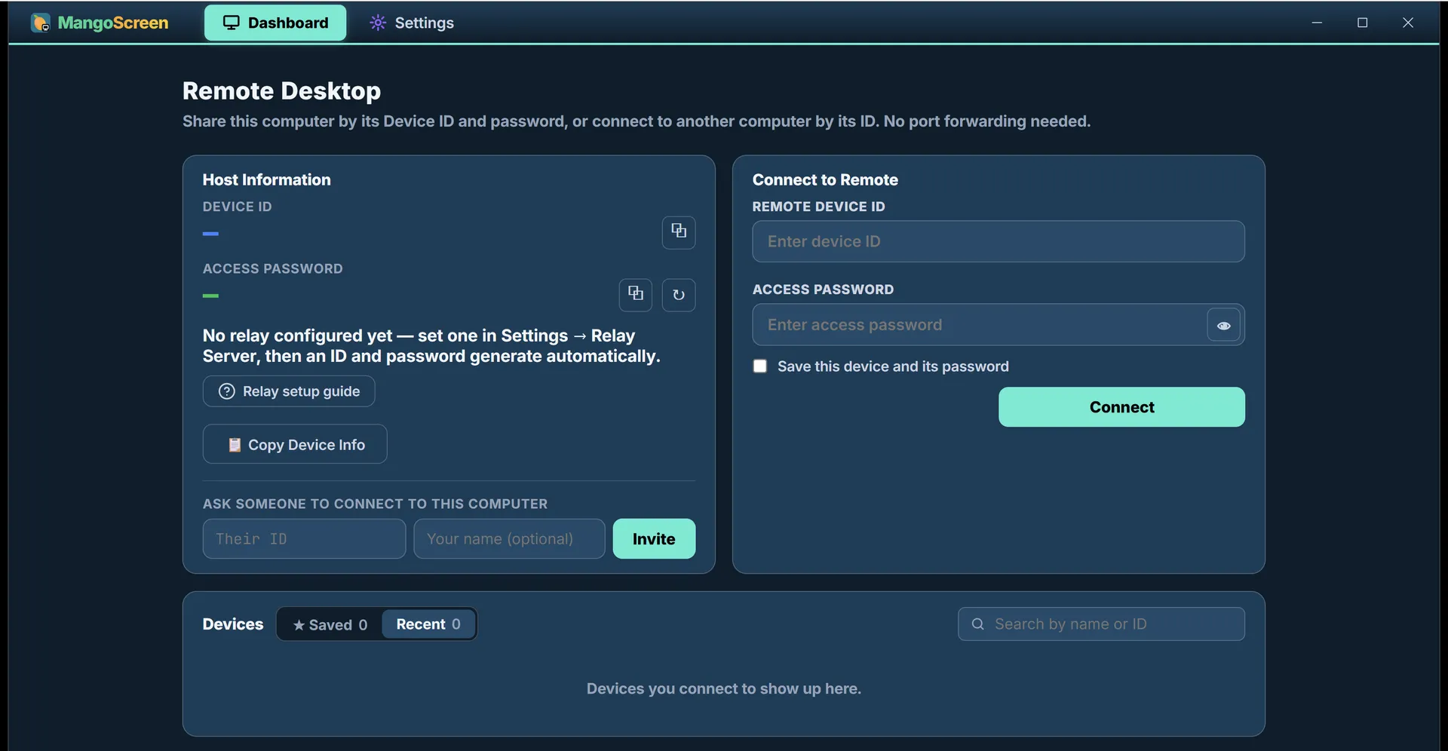This screenshot has width=1448, height=751.
Task: Click the clipboard icon on Copy Device Info
Action: pos(235,445)
